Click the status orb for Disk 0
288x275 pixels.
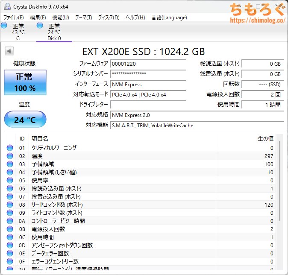40,26
